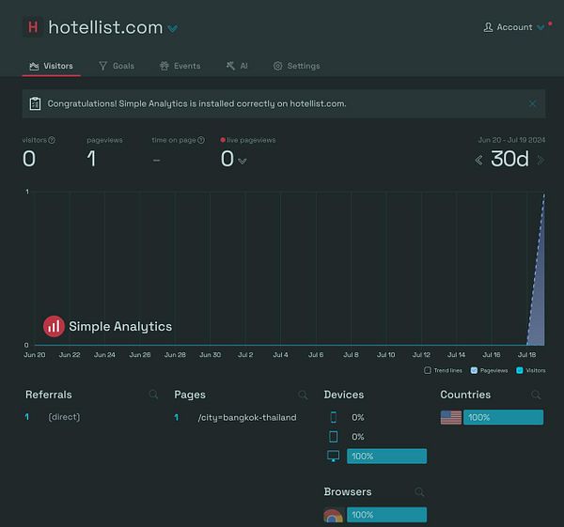The width and height of the screenshot is (564, 527).
Task: Click the Events icon
Action: pyautogui.click(x=164, y=66)
